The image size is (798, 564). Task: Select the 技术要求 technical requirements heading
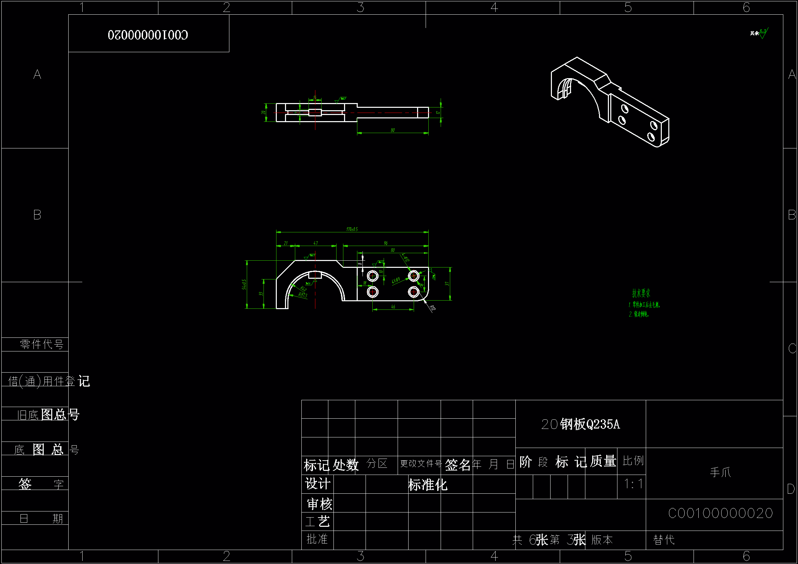641,294
